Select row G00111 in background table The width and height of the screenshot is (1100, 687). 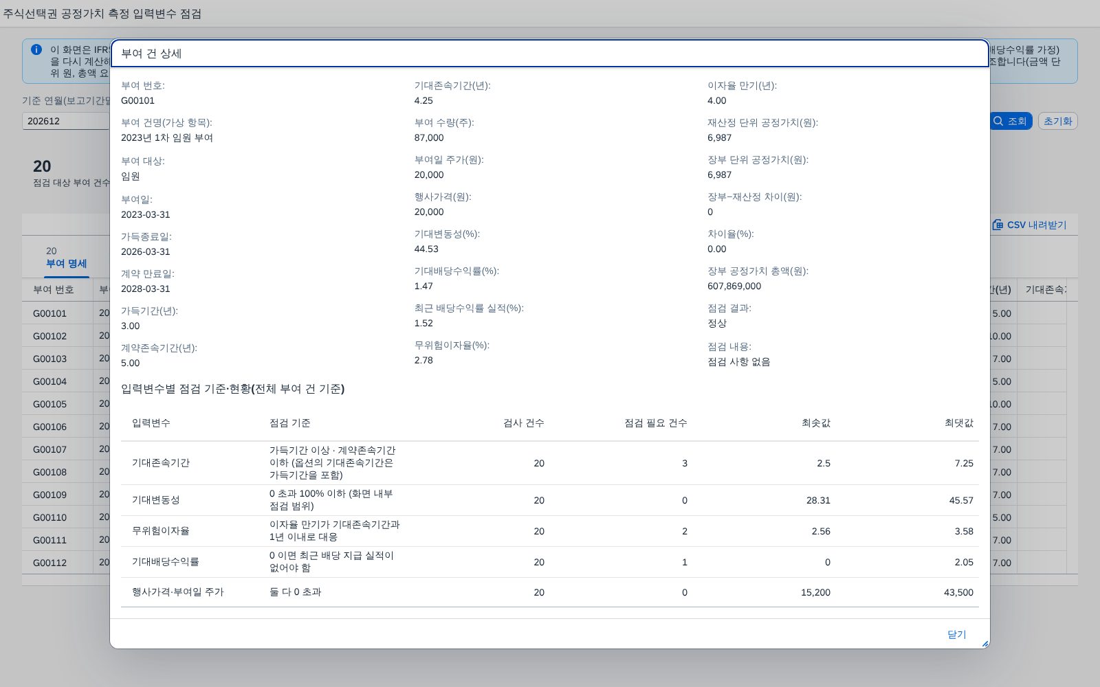[x=49, y=540]
